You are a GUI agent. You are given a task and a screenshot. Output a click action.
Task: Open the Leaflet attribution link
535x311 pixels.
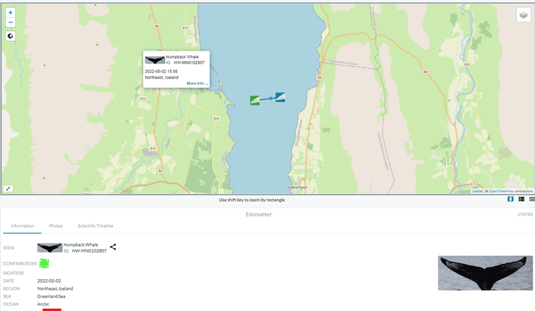tap(477, 191)
